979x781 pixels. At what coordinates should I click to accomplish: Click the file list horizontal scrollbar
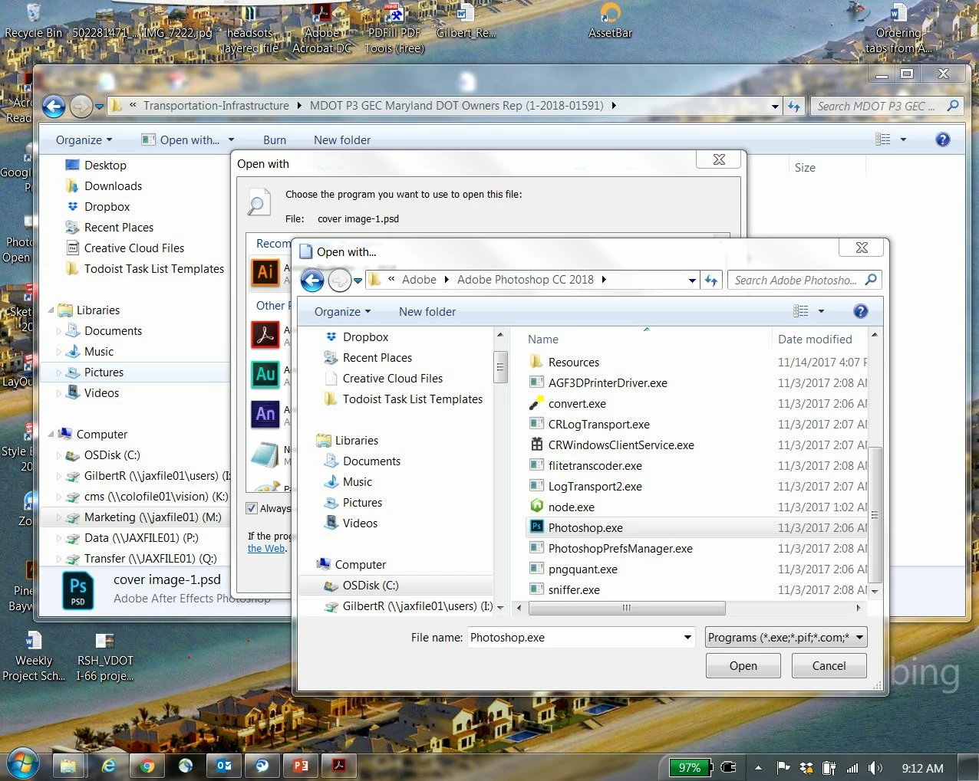(x=627, y=608)
